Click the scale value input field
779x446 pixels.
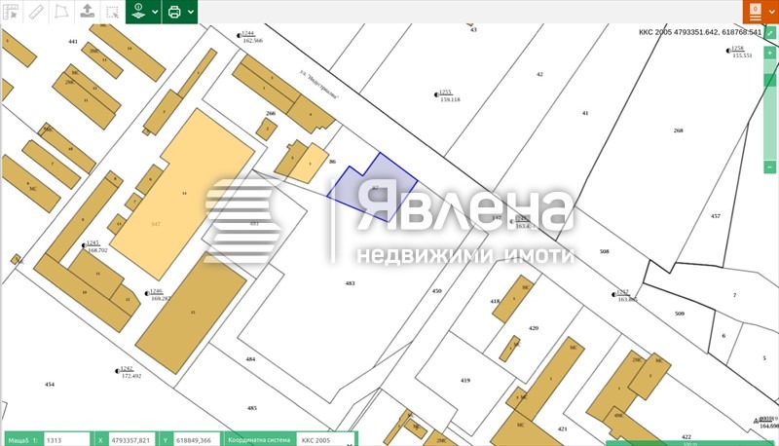(x=67, y=440)
